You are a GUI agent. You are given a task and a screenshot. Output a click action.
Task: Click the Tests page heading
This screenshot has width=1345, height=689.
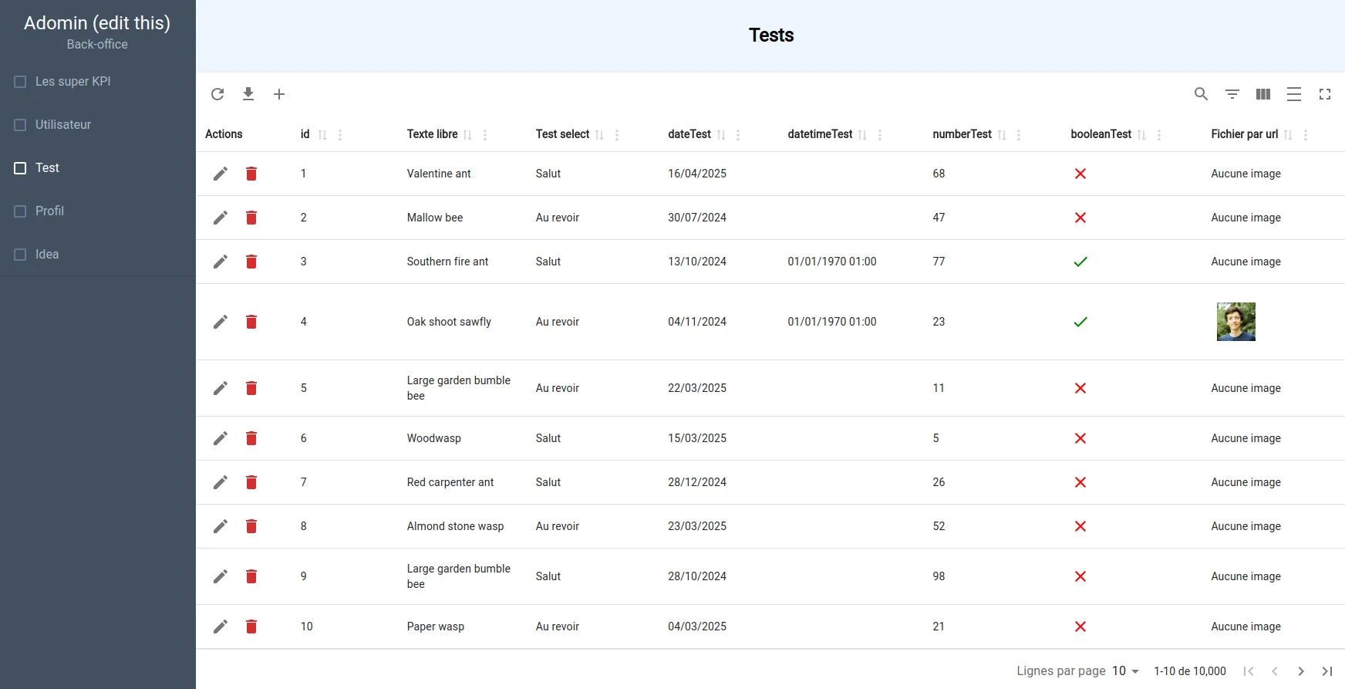pos(771,35)
